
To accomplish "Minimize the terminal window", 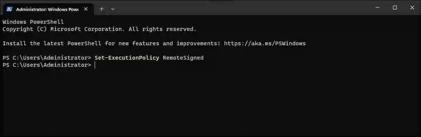I will pyautogui.click(x=377, y=8).
